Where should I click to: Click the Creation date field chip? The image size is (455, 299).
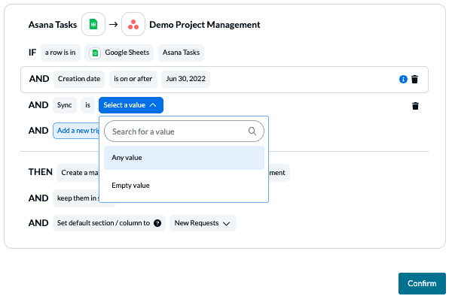[79, 79]
